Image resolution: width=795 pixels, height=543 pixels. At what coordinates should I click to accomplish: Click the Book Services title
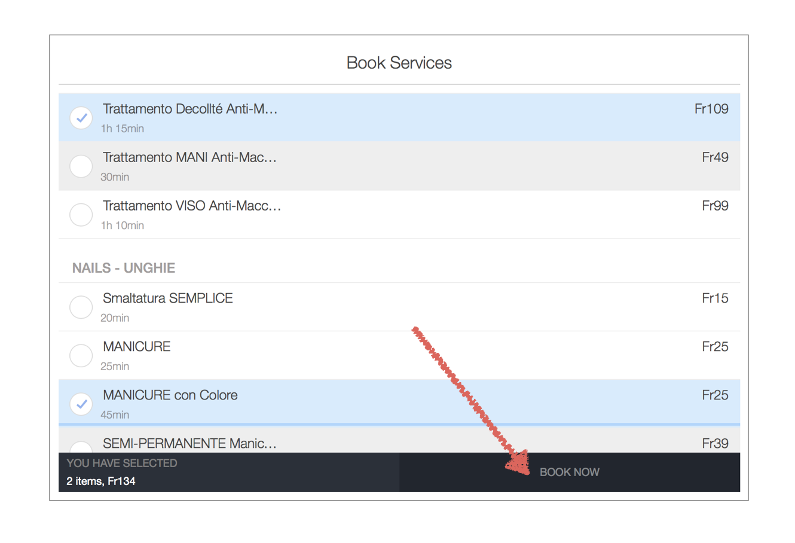(399, 63)
